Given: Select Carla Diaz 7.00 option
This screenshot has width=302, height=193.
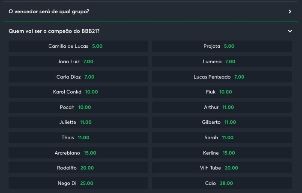Looking at the screenshot, I should (x=78, y=77).
